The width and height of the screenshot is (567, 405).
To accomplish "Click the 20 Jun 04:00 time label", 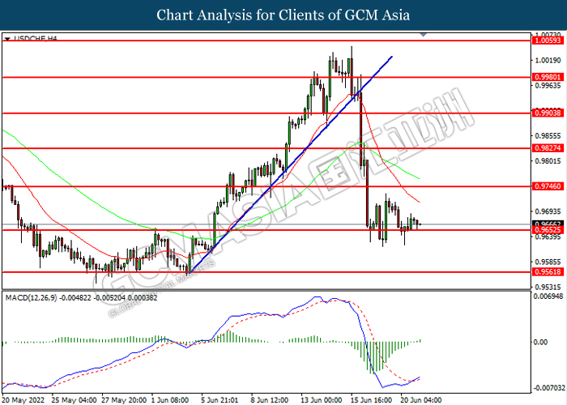I will click(x=421, y=400).
